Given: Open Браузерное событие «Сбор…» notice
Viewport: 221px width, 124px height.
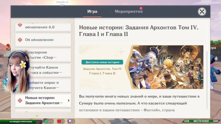Looking at the screenshot, I should click(x=43, y=55).
